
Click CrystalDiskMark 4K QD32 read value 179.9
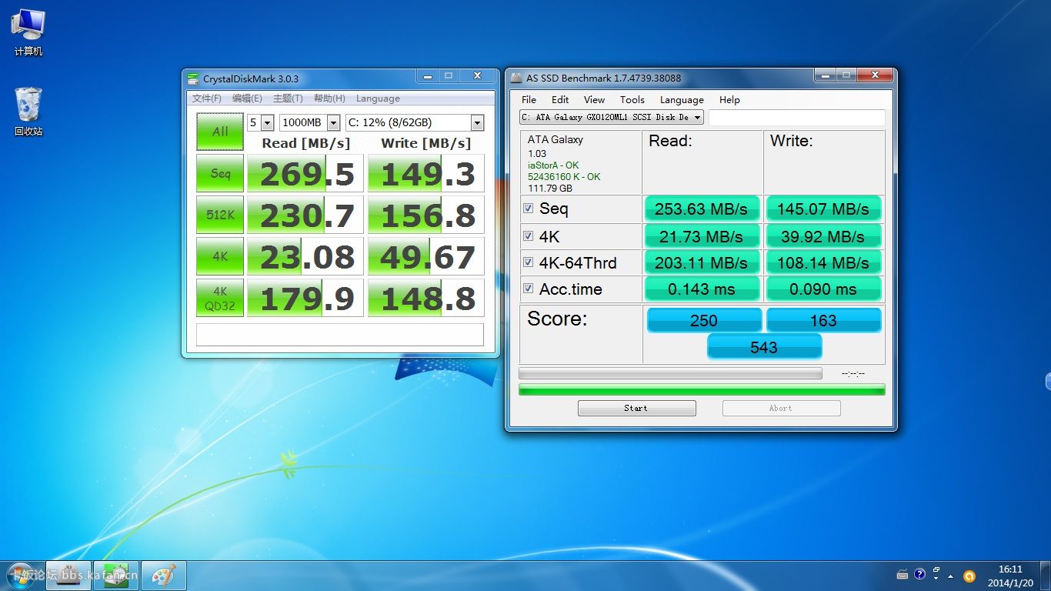tap(305, 298)
